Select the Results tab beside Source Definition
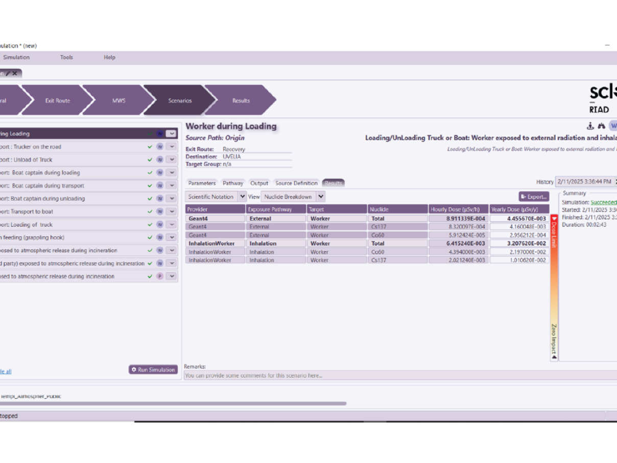Image resolution: width=617 pixels, height=463 pixels. (x=333, y=183)
